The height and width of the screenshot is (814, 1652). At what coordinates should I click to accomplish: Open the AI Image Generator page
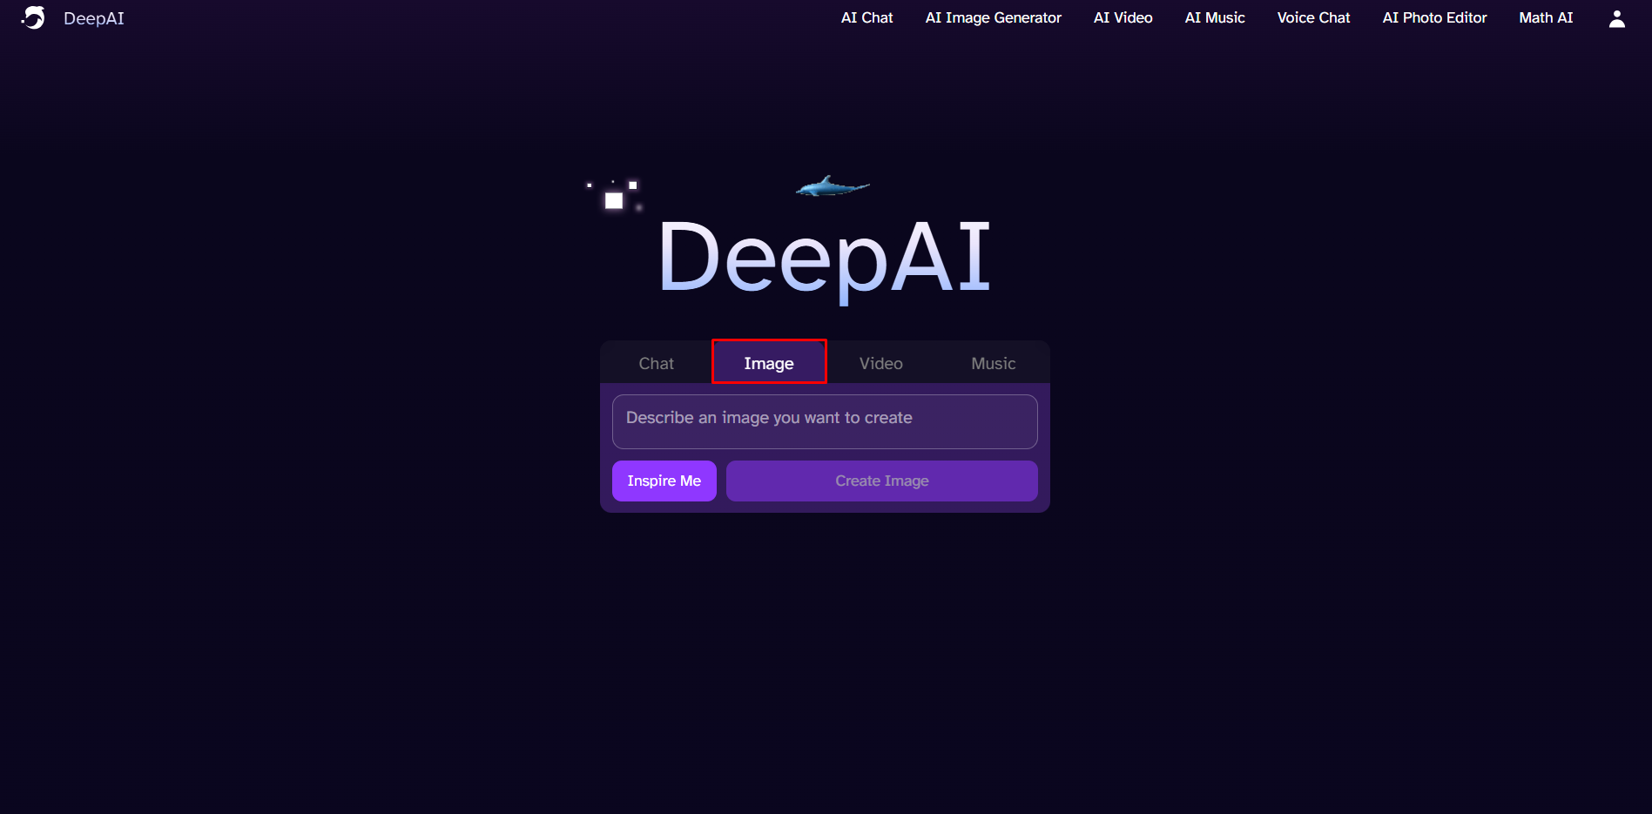[992, 17]
